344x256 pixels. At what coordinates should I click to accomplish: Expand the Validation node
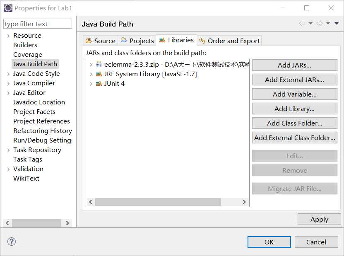pos(8,169)
